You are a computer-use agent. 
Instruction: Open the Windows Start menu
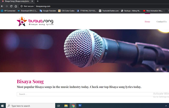point(2,106)
